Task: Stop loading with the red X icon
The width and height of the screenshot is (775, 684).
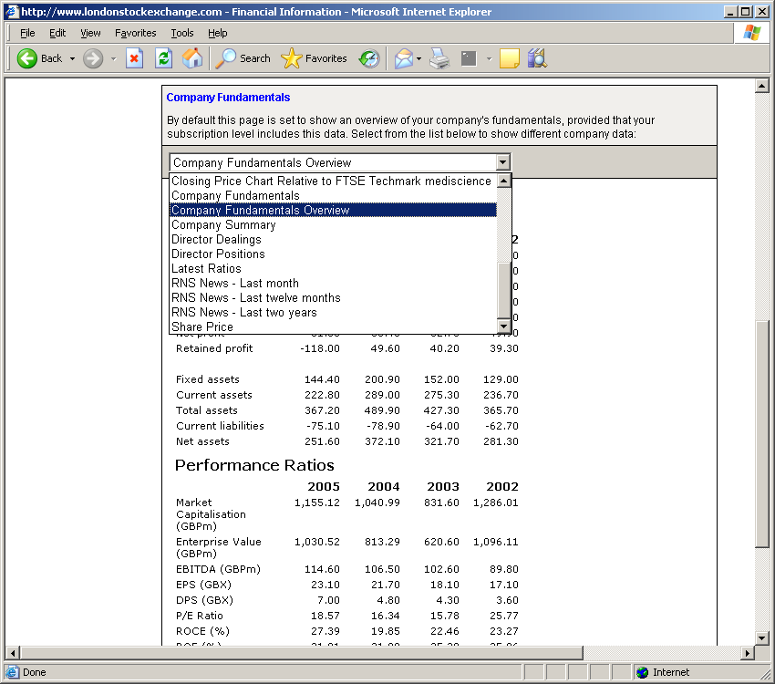Action: point(134,58)
